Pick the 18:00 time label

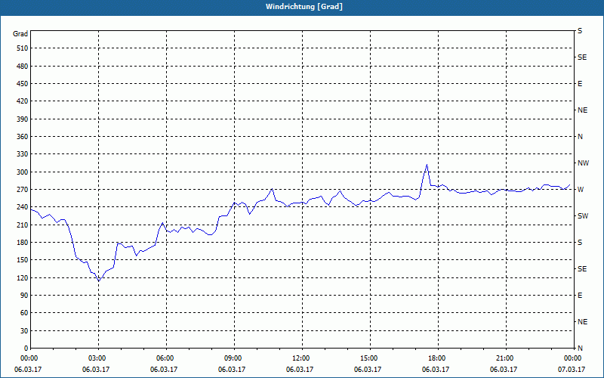point(438,358)
